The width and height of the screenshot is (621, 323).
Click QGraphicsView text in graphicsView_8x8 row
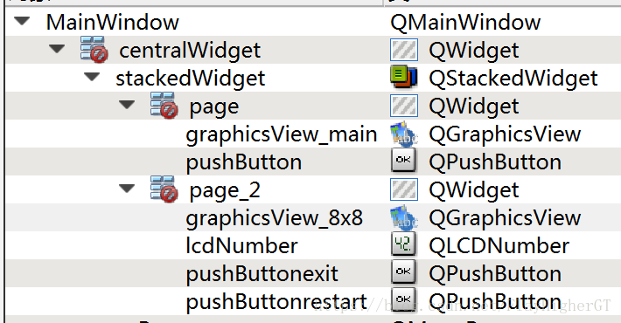[505, 218]
